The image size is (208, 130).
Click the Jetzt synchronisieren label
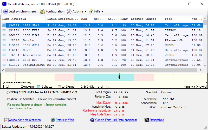(23, 11)
